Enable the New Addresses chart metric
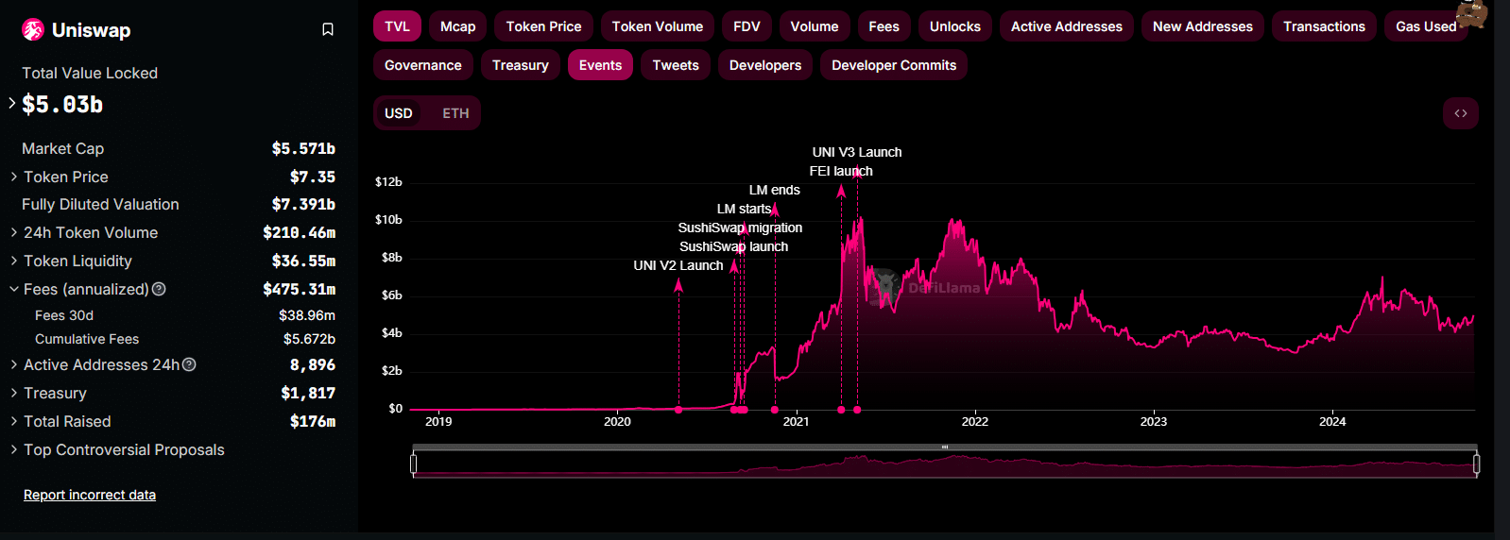 (x=1203, y=26)
